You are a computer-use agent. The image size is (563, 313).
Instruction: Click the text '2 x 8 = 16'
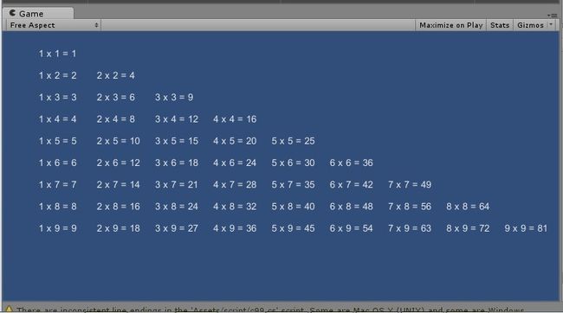click(118, 207)
